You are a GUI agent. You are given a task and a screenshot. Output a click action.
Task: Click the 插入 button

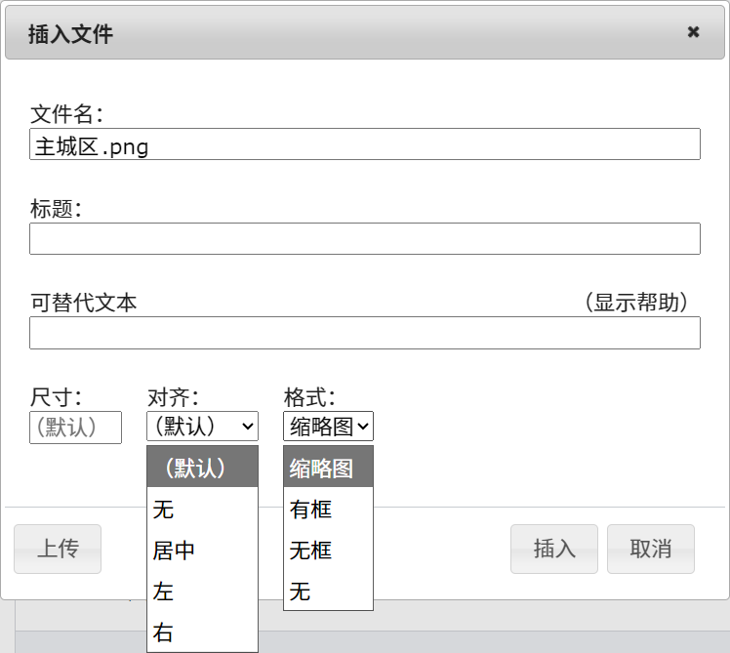[554, 549]
